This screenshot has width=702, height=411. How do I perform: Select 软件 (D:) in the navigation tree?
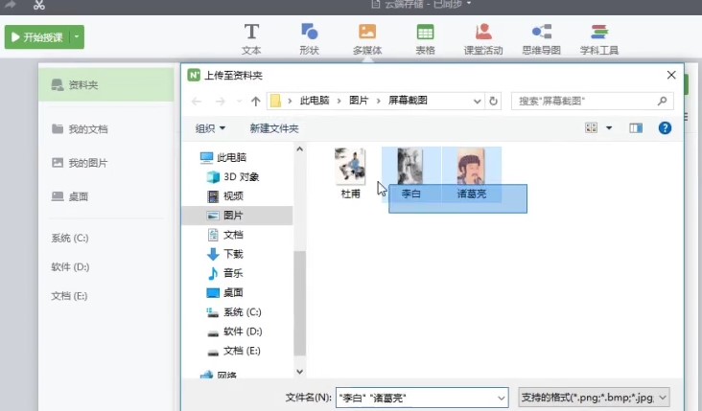(x=235, y=331)
